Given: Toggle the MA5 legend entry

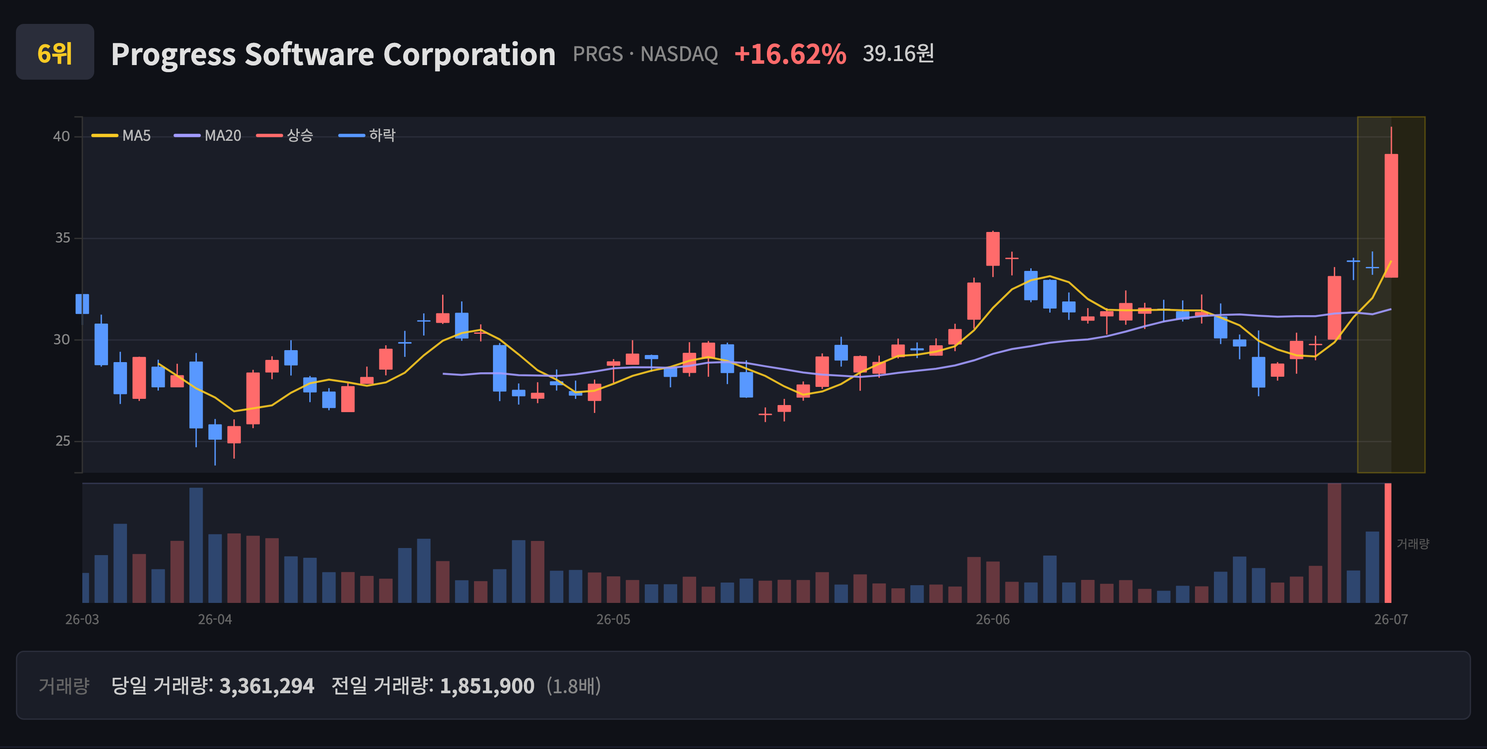Looking at the screenshot, I should [121, 136].
